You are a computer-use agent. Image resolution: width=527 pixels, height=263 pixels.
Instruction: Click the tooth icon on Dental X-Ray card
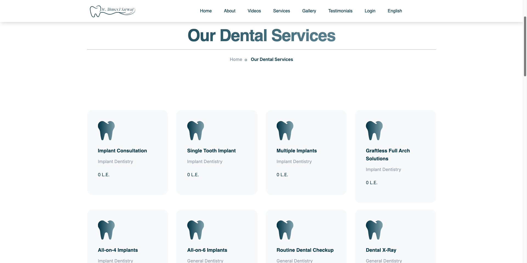click(374, 230)
